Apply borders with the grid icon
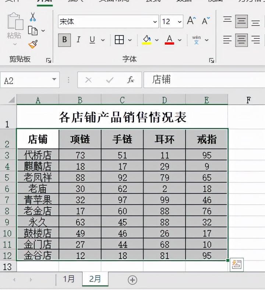Screen dimensions: 265x290 pos(119,40)
